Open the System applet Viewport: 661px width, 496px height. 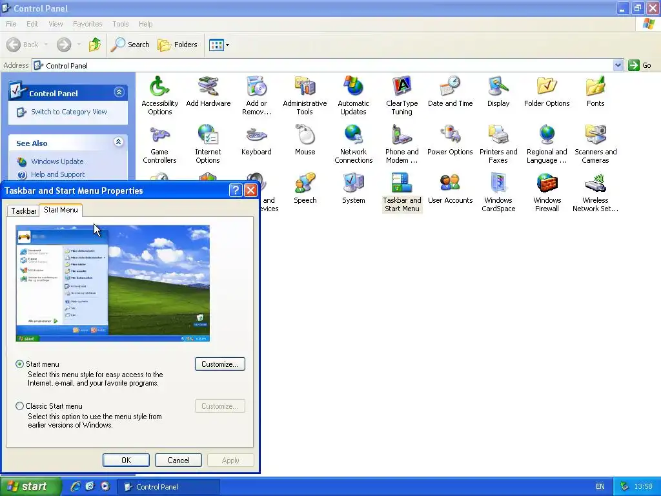(353, 189)
